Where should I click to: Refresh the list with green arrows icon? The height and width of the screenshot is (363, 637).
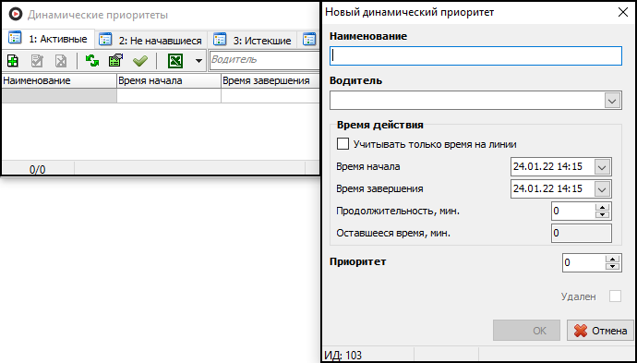[92, 61]
